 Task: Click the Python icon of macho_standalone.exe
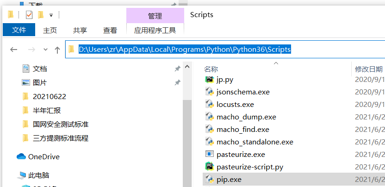pos(210,142)
